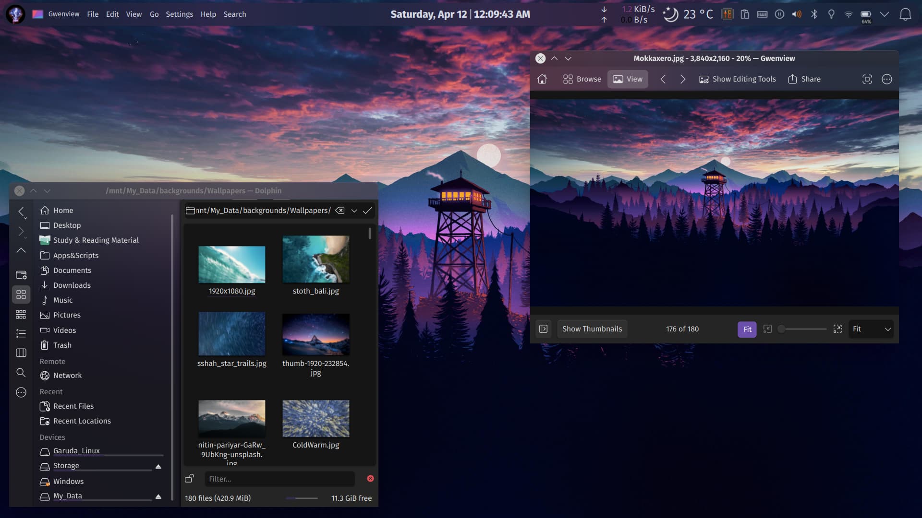Toggle split view in Dolphin
The image size is (922, 518).
(21, 353)
